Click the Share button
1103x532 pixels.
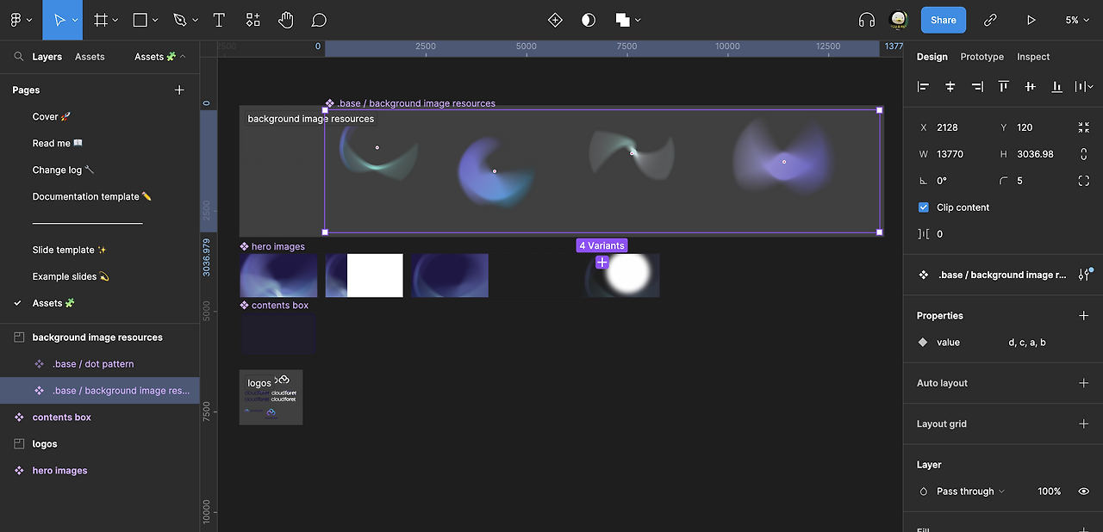pos(944,20)
